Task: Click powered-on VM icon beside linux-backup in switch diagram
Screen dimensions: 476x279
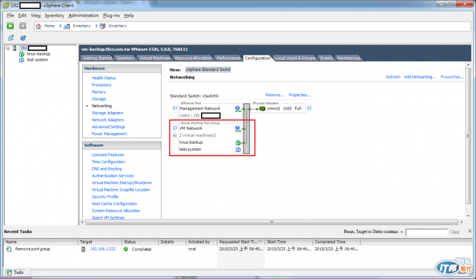Action: [238, 142]
